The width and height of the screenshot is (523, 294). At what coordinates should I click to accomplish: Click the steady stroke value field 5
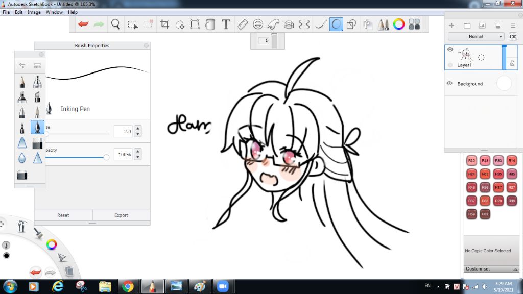(x=264, y=41)
